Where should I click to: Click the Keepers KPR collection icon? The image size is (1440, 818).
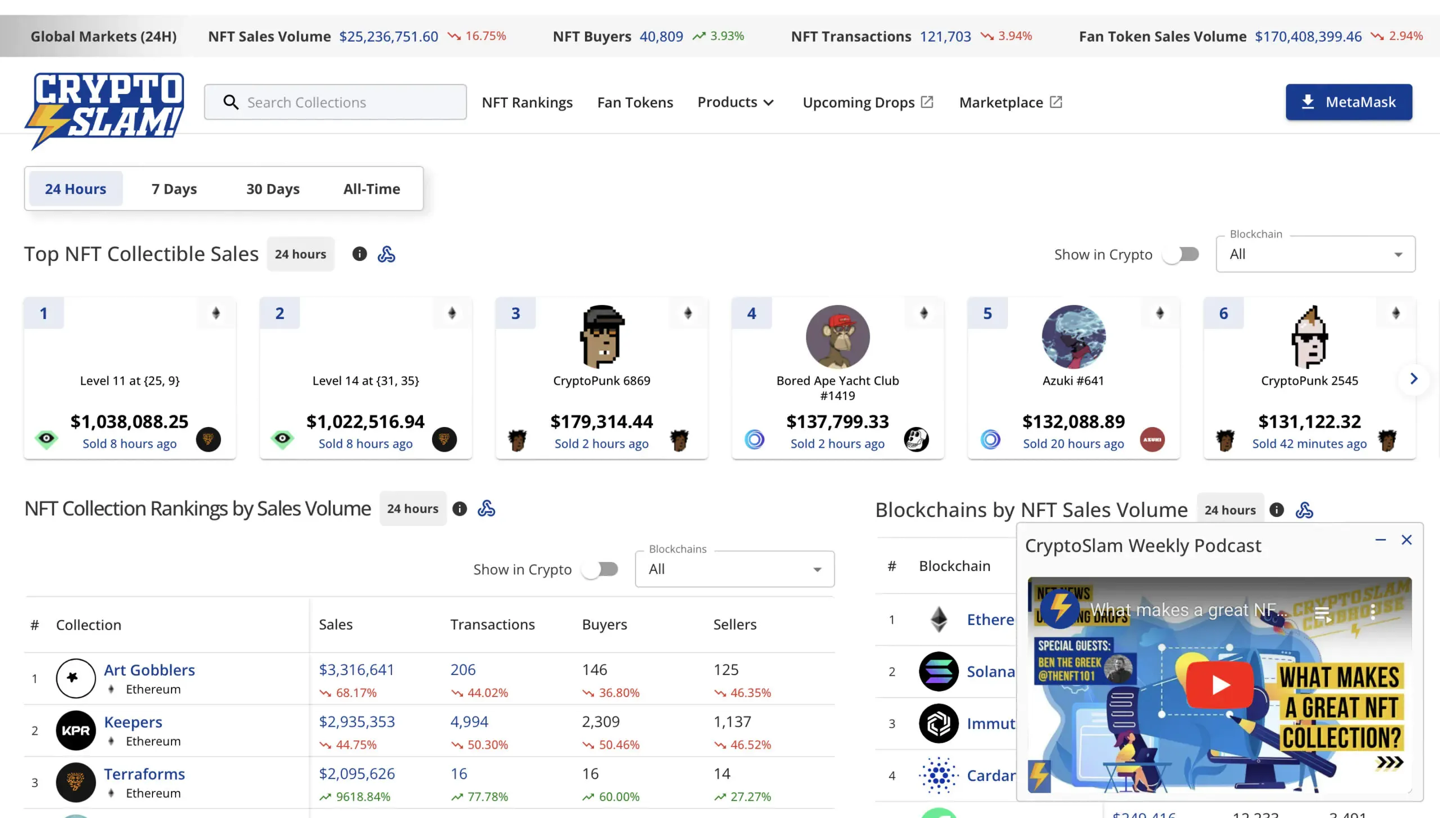click(x=75, y=730)
